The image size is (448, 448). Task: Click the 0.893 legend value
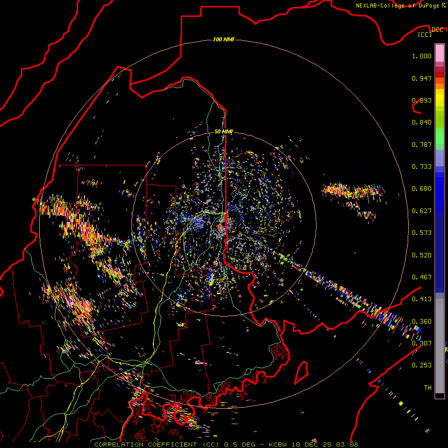[x=422, y=100]
